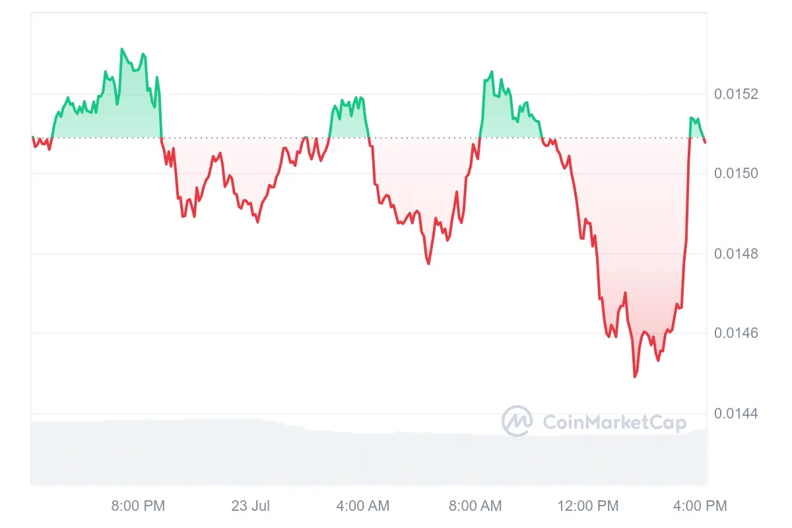Click the 4:00 AM time axis label
792x528 pixels.
[362, 506]
